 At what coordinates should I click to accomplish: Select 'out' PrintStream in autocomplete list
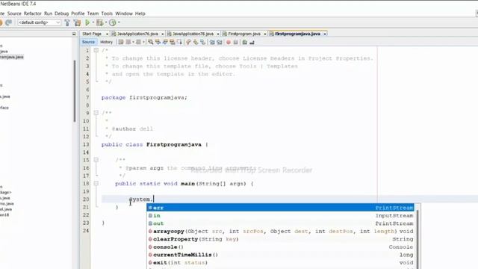tap(281, 223)
